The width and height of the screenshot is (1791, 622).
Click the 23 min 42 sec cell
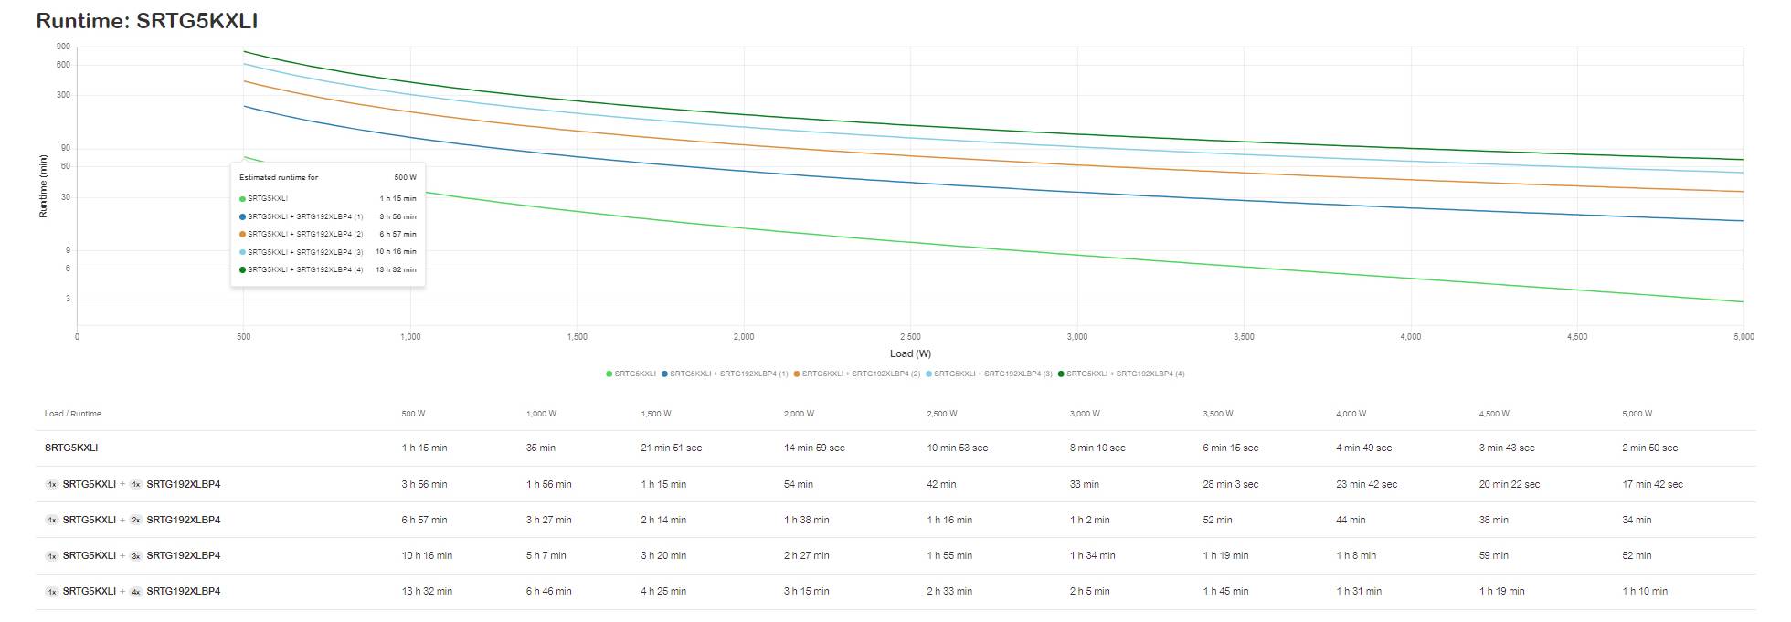point(1367,484)
